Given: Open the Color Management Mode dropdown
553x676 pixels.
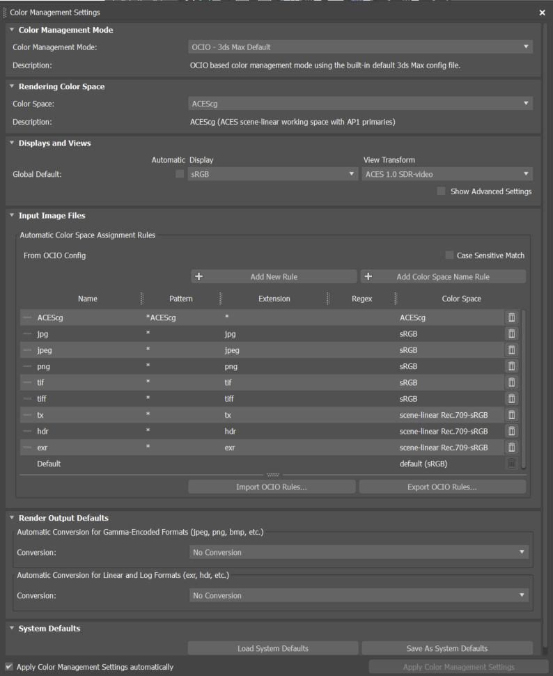Looking at the screenshot, I should click(x=360, y=47).
